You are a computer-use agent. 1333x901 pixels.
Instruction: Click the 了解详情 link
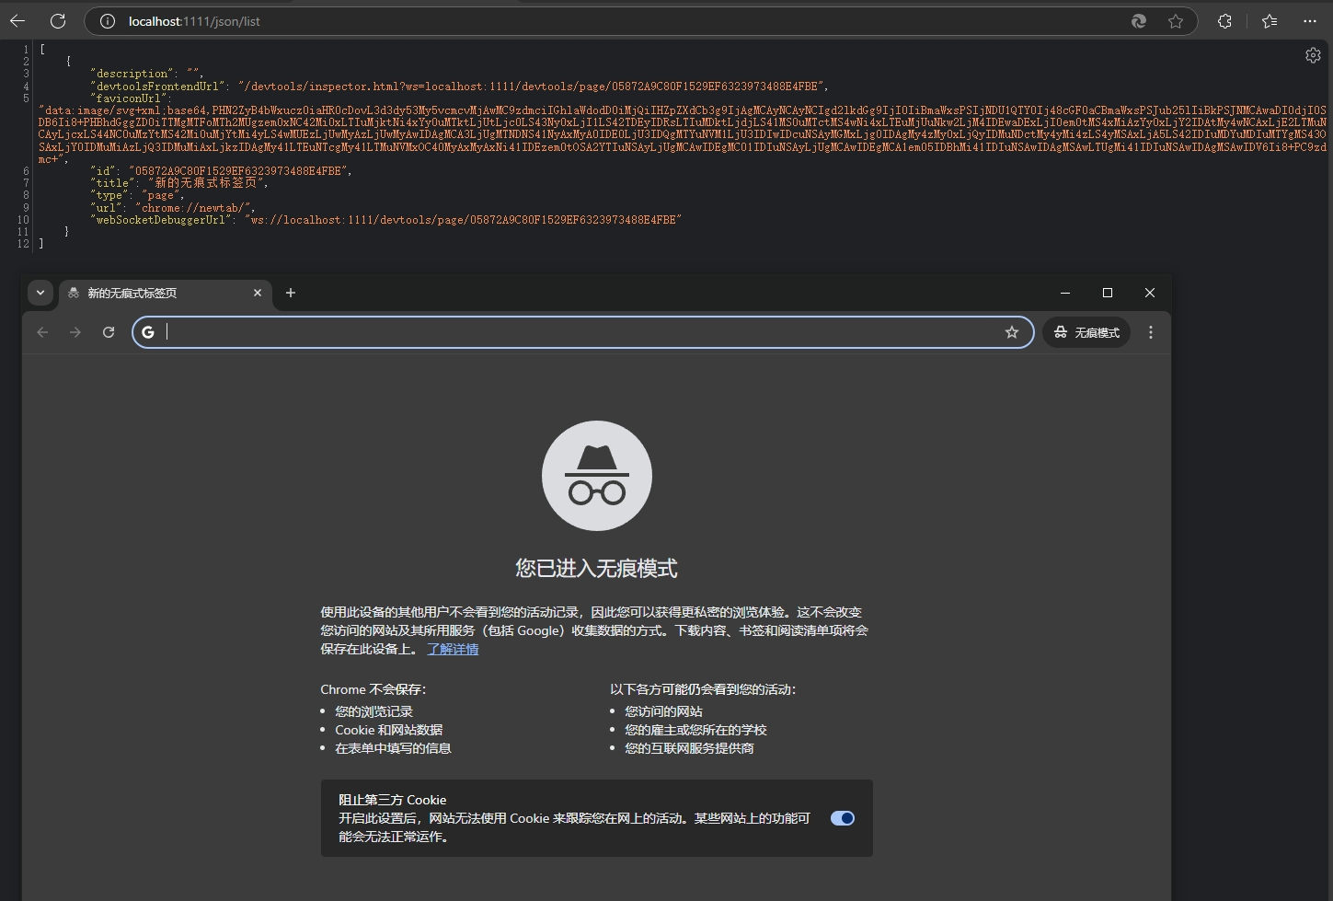453,649
